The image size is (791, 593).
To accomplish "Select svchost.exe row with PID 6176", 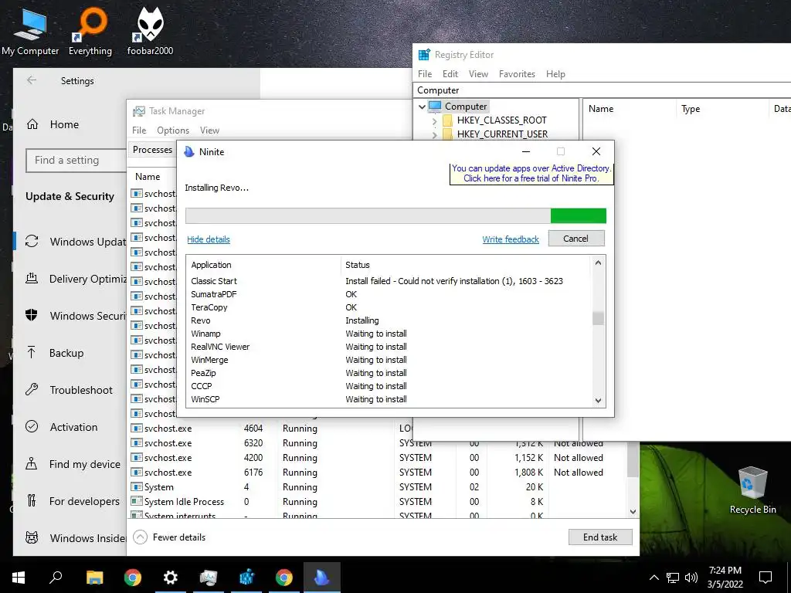I will click(379, 473).
